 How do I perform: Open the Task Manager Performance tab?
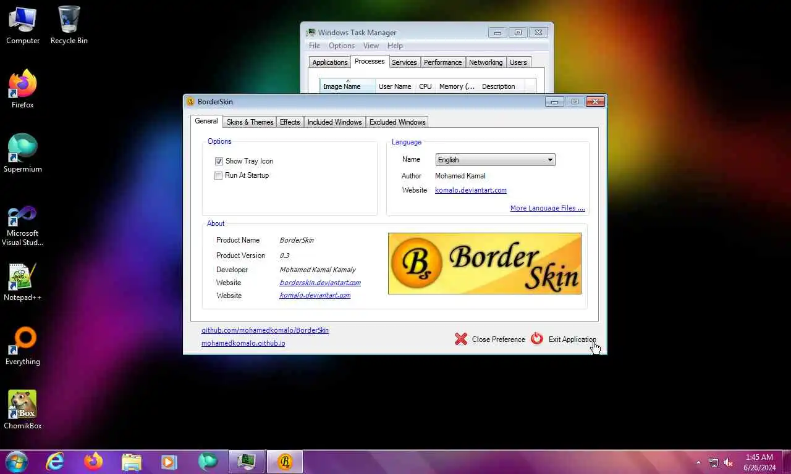pos(442,62)
